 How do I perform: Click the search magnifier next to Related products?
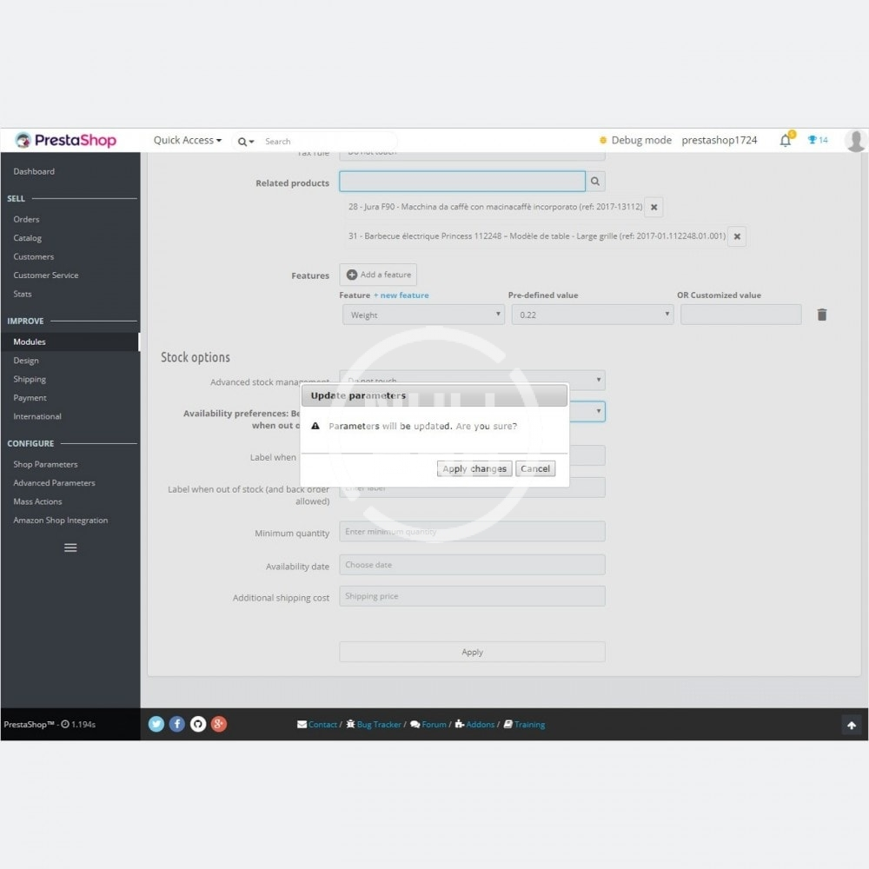[595, 182]
